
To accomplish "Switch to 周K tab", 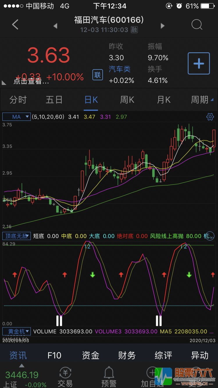I will point(127,100).
